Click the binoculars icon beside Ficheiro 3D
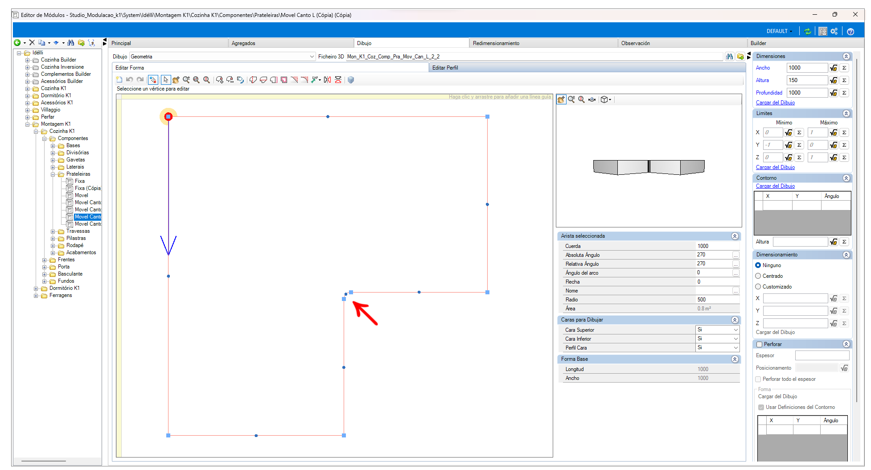871x470 pixels. (x=729, y=57)
